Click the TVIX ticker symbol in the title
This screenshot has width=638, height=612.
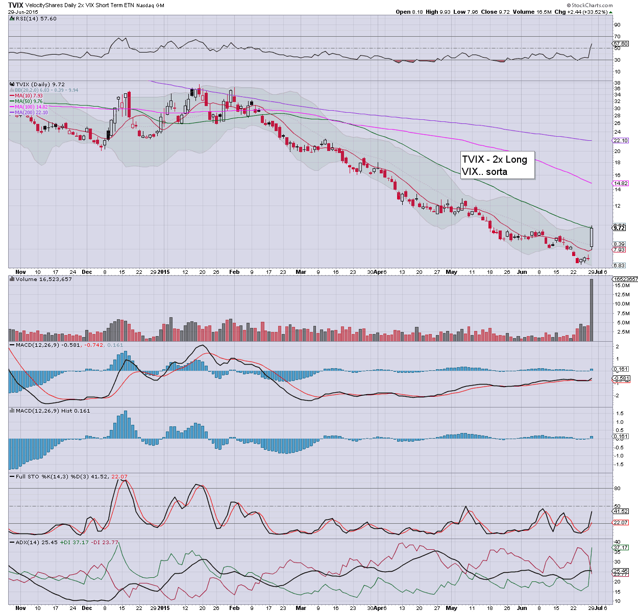[16, 5]
